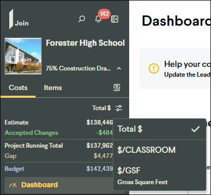Click the Accepted Changes cost row
Viewport: 211px width, 195px height.
click(x=59, y=133)
